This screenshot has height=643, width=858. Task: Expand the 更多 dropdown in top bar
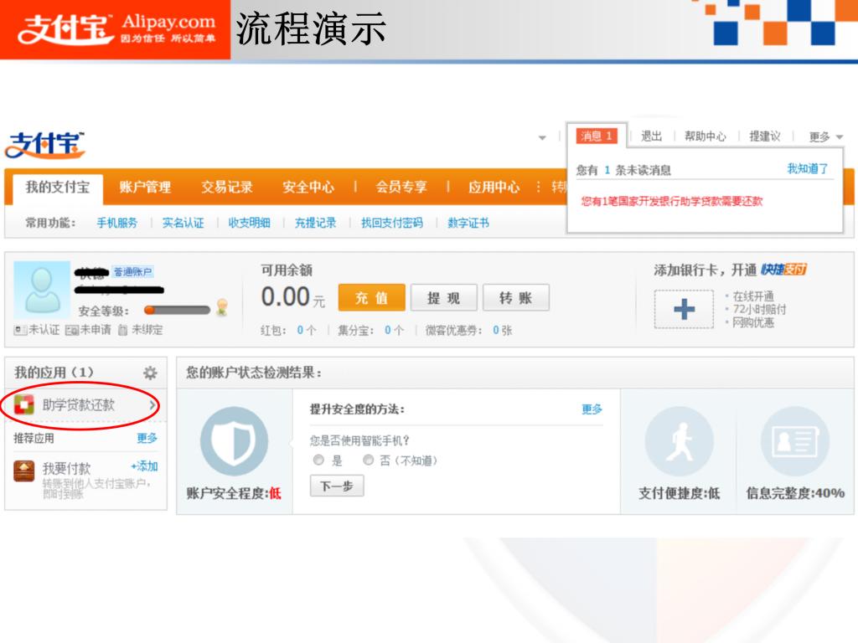(x=825, y=136)
